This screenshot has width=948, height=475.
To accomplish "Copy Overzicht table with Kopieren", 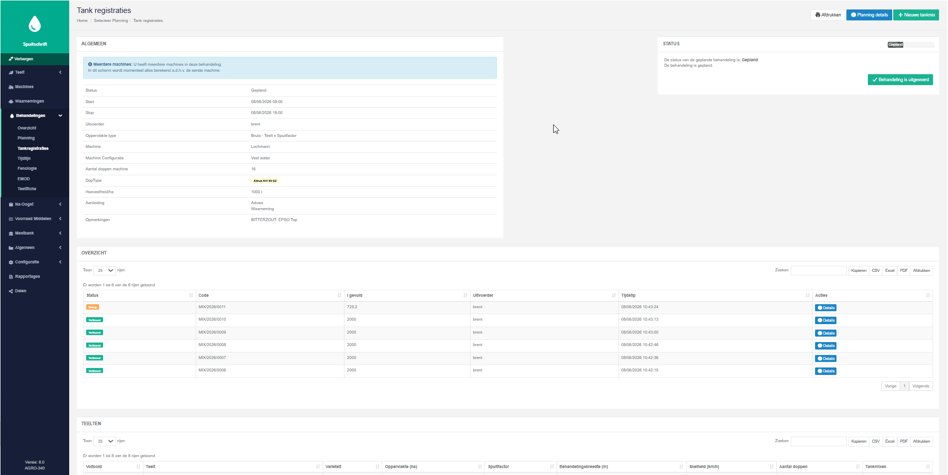I will (859, 271).
